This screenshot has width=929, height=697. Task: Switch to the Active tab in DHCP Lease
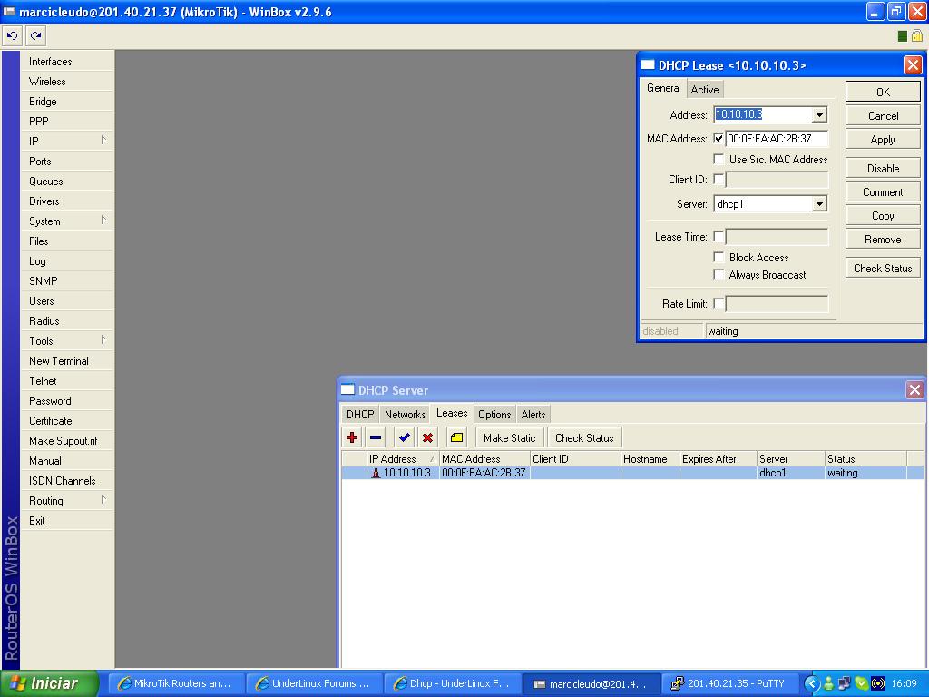pos(704,90)
